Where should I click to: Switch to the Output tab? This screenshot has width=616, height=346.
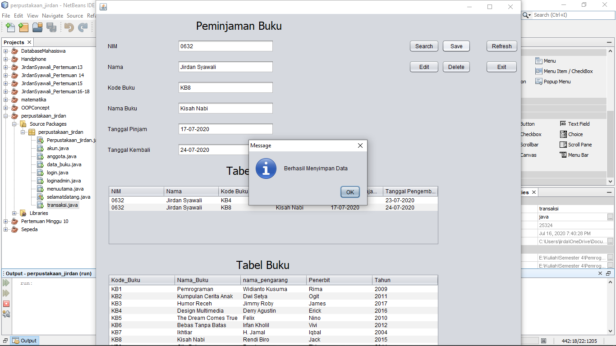coord(24,340)
